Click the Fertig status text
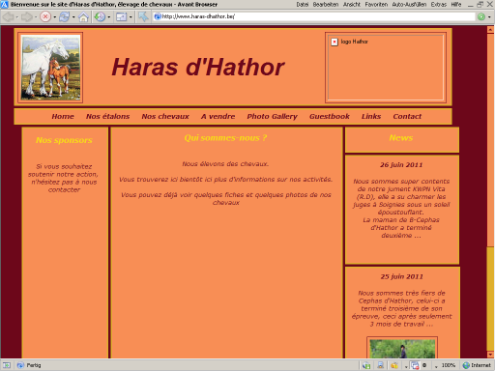The width and height of the screenshot is (495, 371). (34, 365)
